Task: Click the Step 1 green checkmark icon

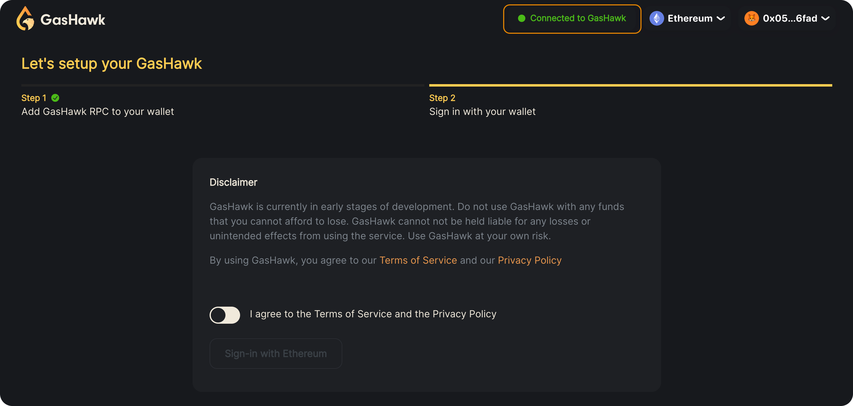Action: (x=55, y=98)
